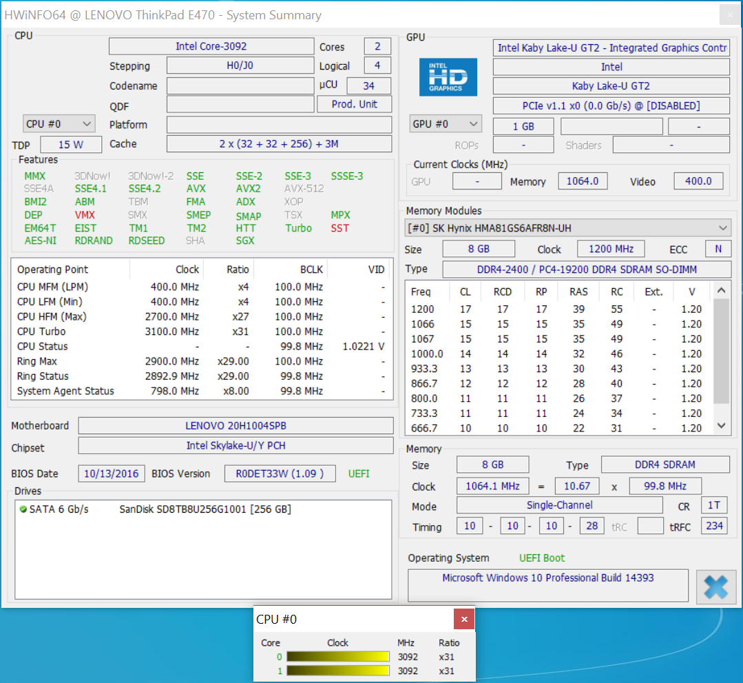Click the Memory Type field DDR4 SDRAM
The image size is (743, 683).
pyautogui.click(x=665, y=465)
